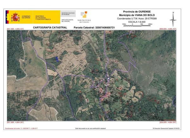
Task: Click the Dirección General del Catastro header label
Action: point(68,21)
